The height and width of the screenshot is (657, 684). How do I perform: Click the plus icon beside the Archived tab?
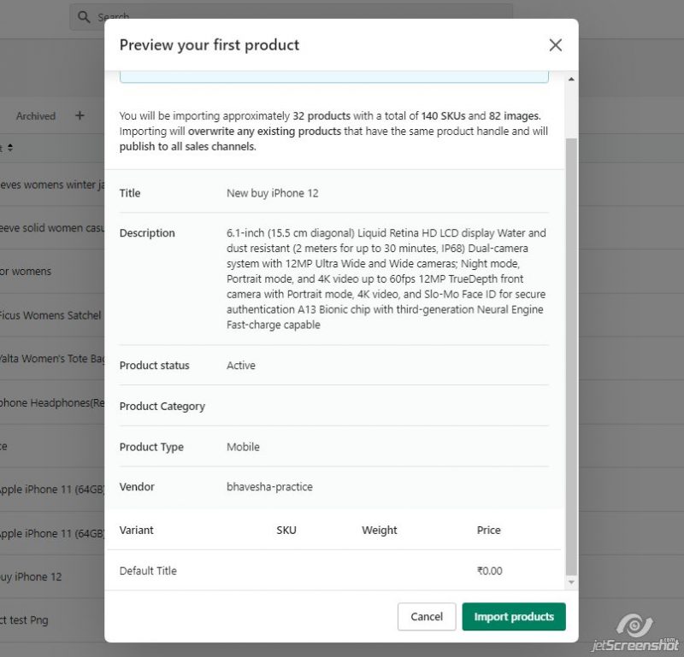(x=79, y=115)
